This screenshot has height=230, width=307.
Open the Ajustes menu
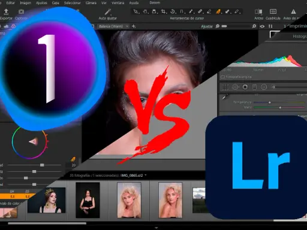point(41,3)
